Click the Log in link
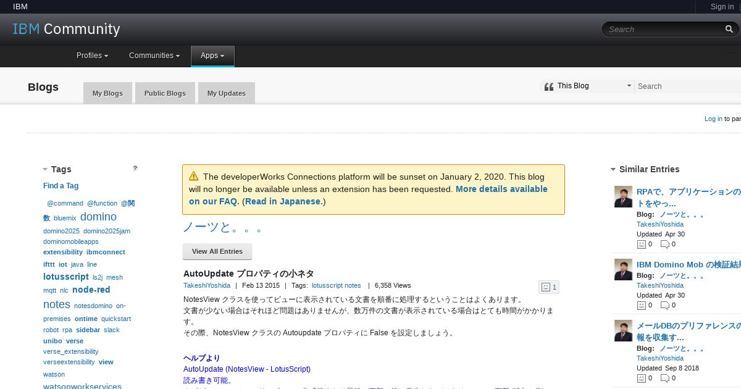 (713, 119)
